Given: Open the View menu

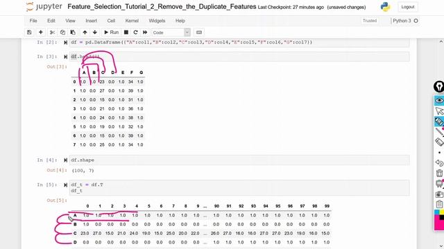Looking at the screenshot, I should point(70,21).
